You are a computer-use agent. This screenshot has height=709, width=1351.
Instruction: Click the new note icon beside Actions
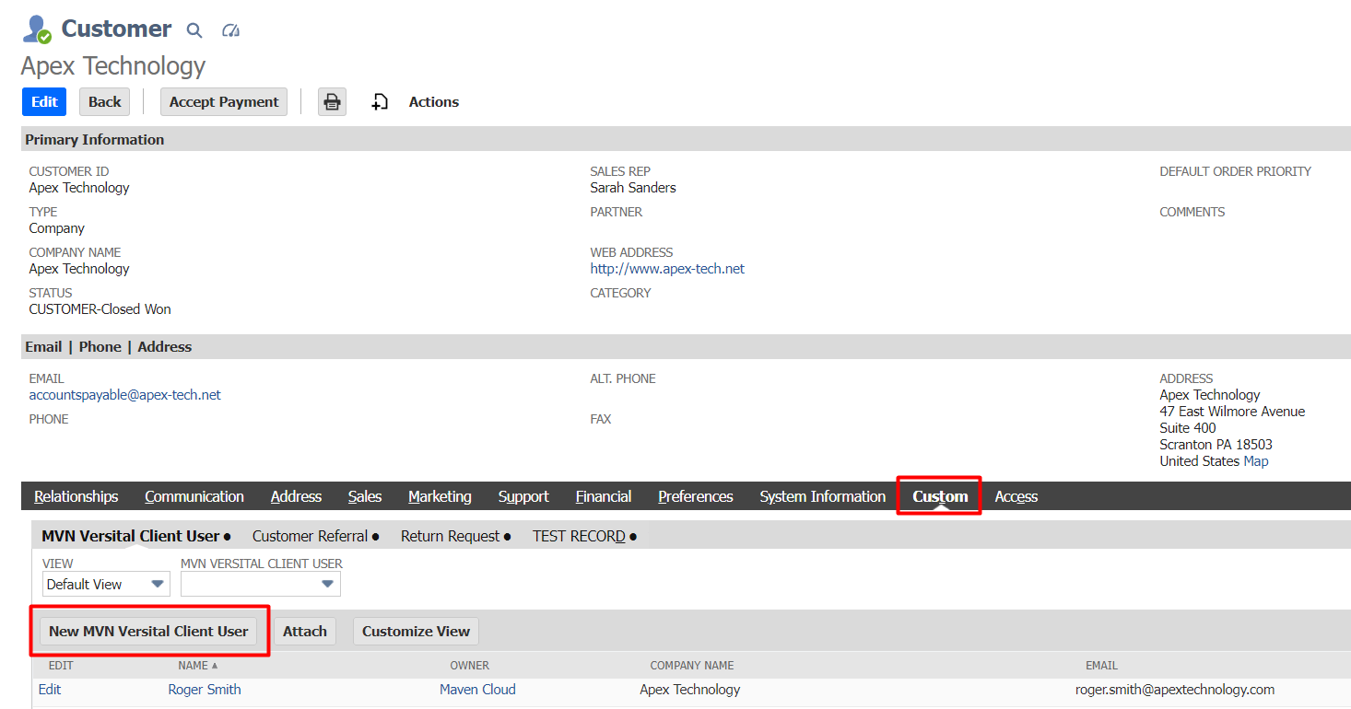pyautogui.click(x=380, y=102)
